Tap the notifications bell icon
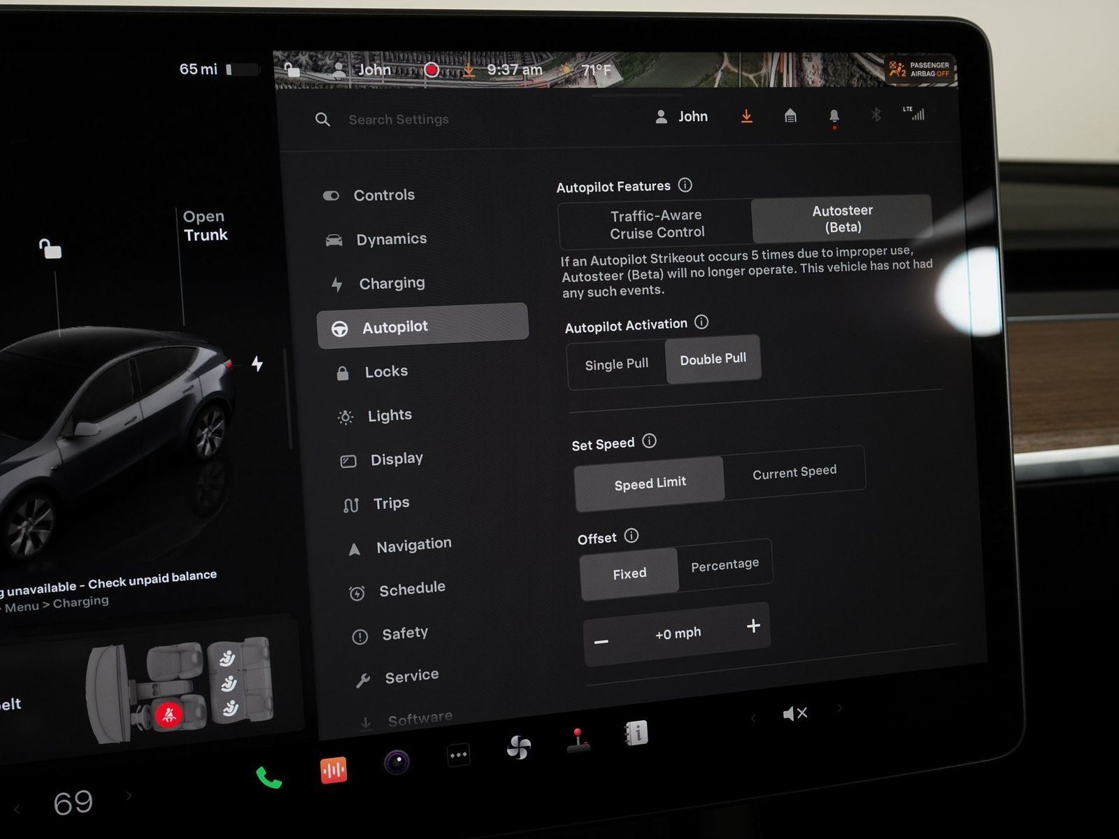The width and height of the screenshot is (1119, 839). [x=834, y=117]
